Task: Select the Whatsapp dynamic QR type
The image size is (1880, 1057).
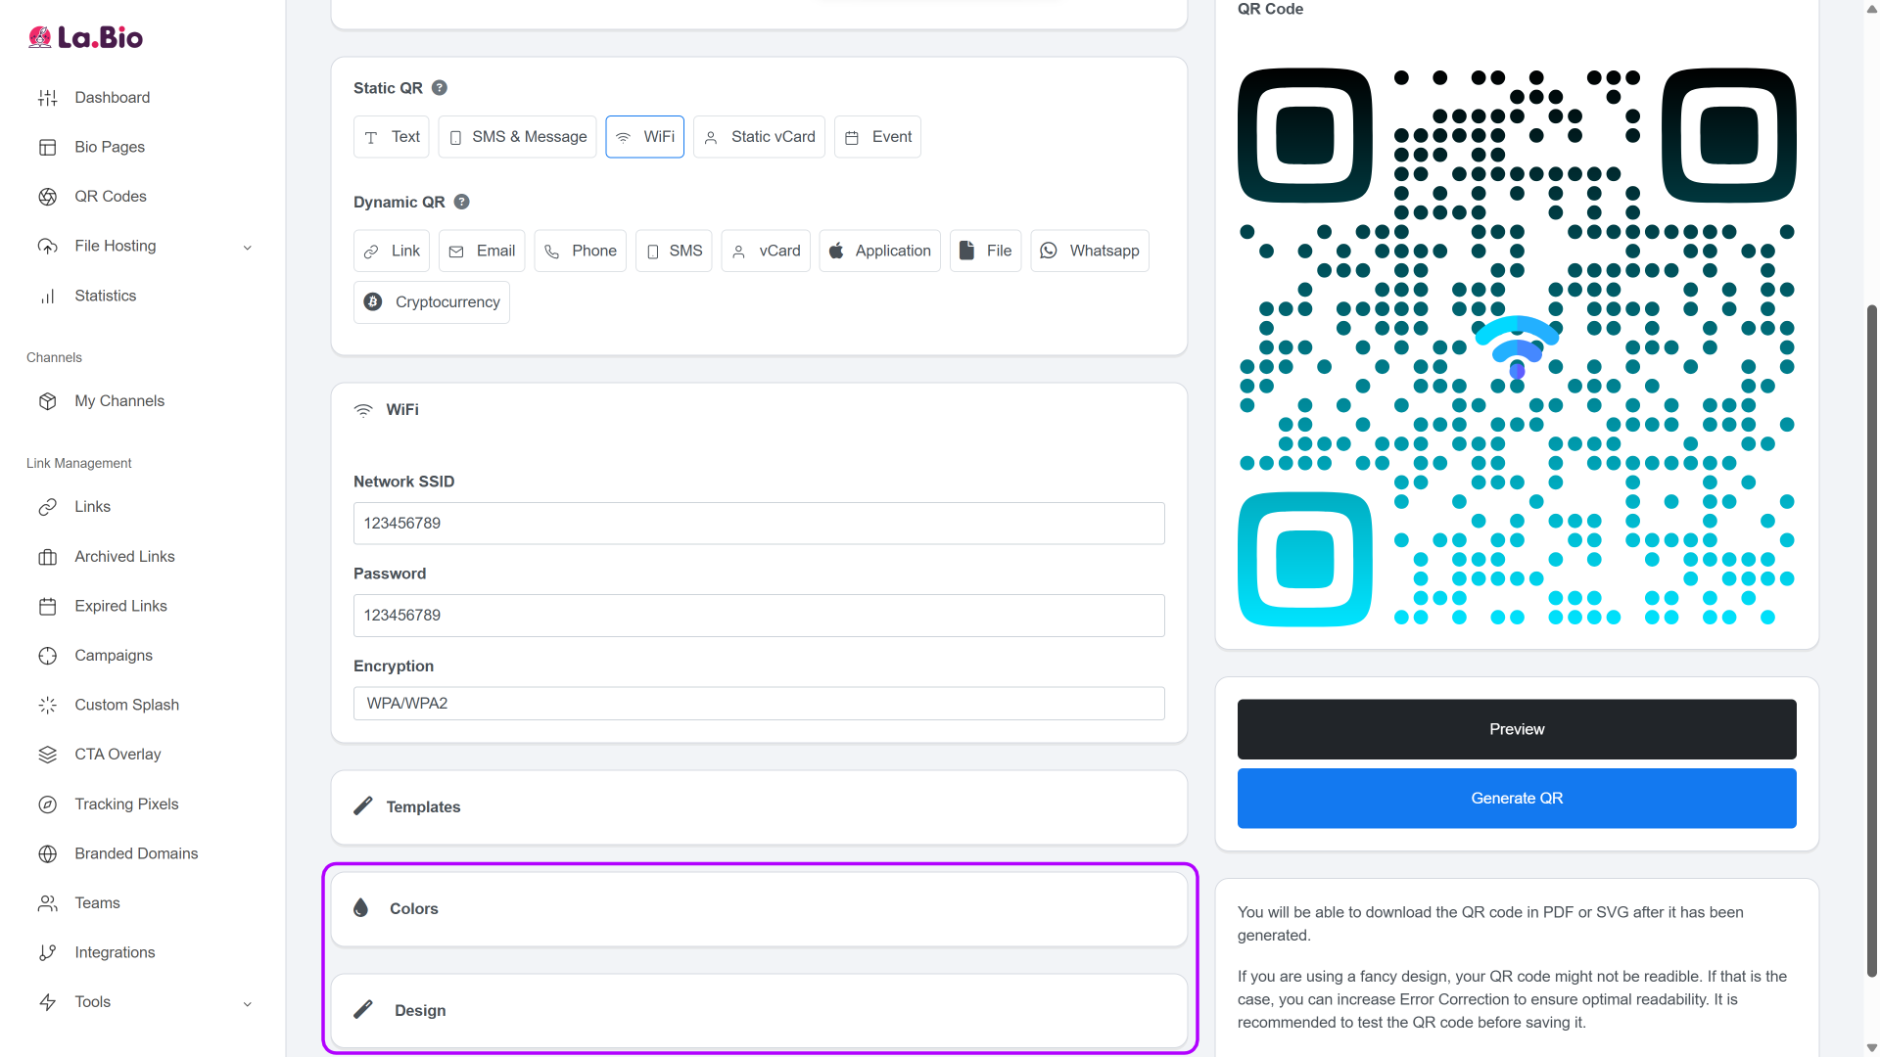Action: tap(1089, 252)
